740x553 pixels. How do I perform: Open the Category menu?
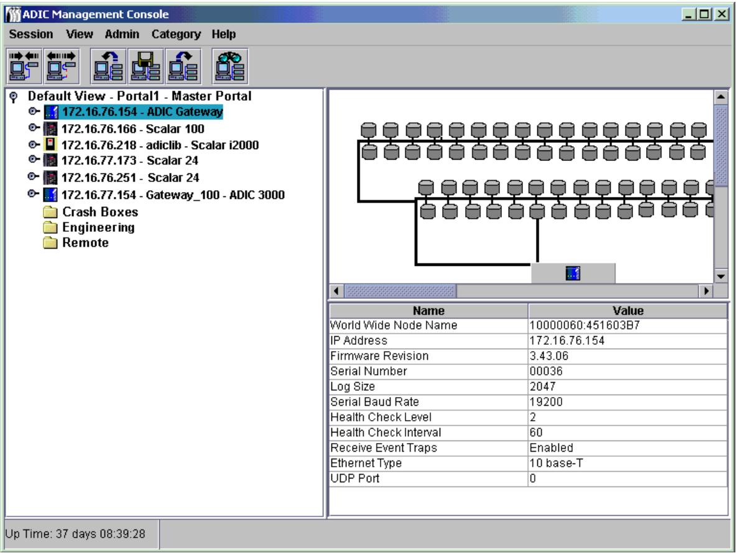point(176,34)
